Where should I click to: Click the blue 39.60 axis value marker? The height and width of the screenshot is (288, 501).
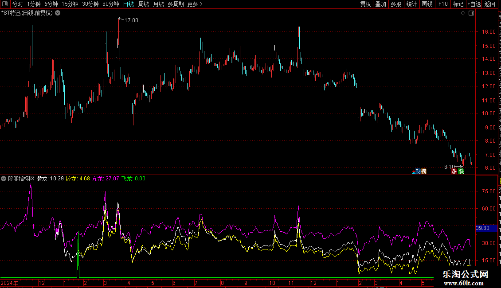487,228
